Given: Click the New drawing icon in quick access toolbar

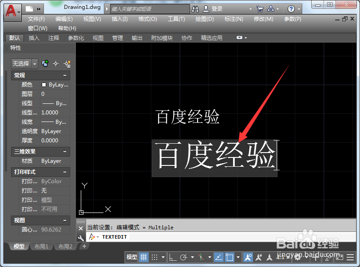Looking at the screenshot, I should coord(29,9).
